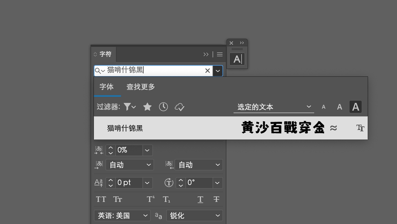Click the right aki icon
397x224 pixels.
point(169,165)
